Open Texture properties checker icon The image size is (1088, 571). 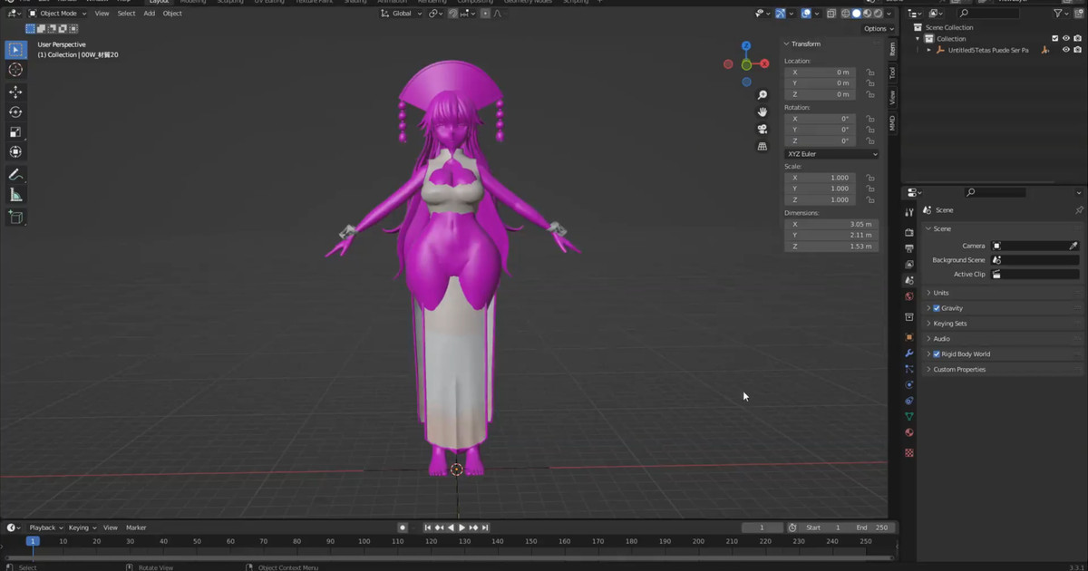[909, 453]
